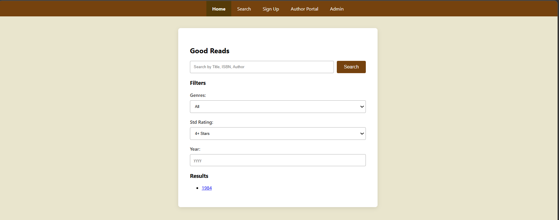
Task: Go to the Search page in navbar
Action: [x=244, y=9]
